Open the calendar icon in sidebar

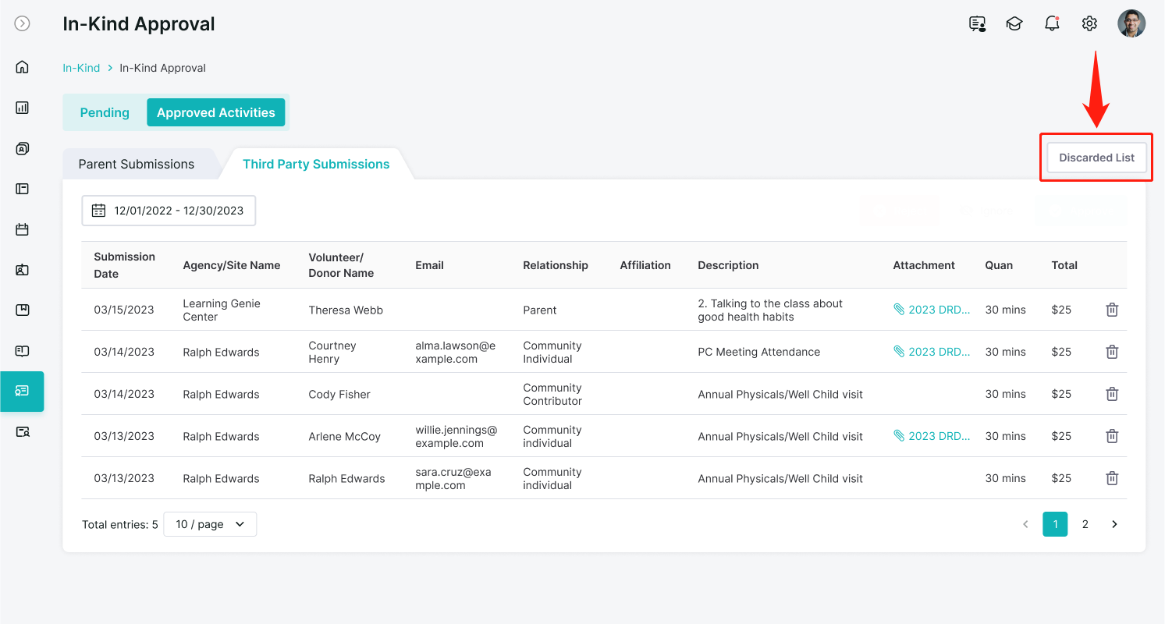tap(22, 229)
